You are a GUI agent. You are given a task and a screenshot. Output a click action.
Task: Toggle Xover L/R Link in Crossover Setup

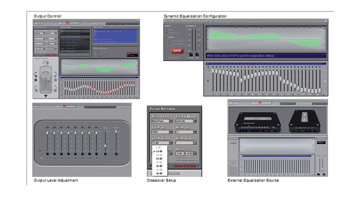[198, 166]
